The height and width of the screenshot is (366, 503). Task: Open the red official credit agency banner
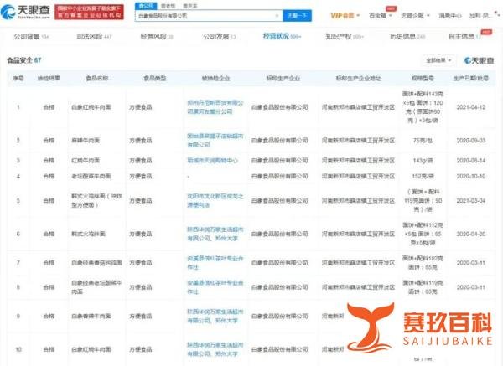(x=89, y=12)
